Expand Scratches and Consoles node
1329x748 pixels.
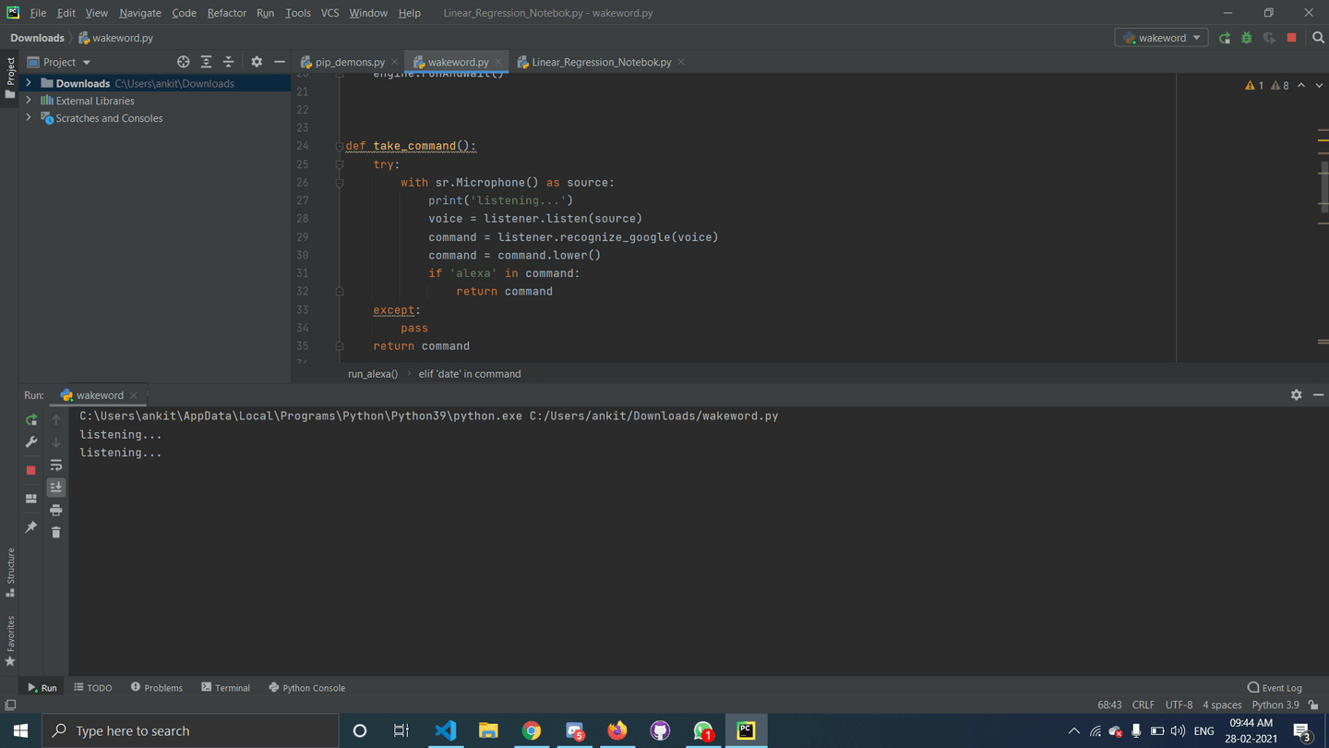pos(29,118)
